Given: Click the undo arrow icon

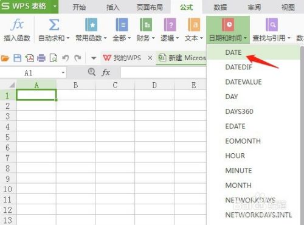Looking at the screenshot, I should (x=66, y=58).
